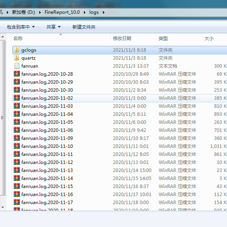Click the date 2020/11/17 10:01
Image resolution: width=227 pixels, height=227 pixels.
point(132,194)
